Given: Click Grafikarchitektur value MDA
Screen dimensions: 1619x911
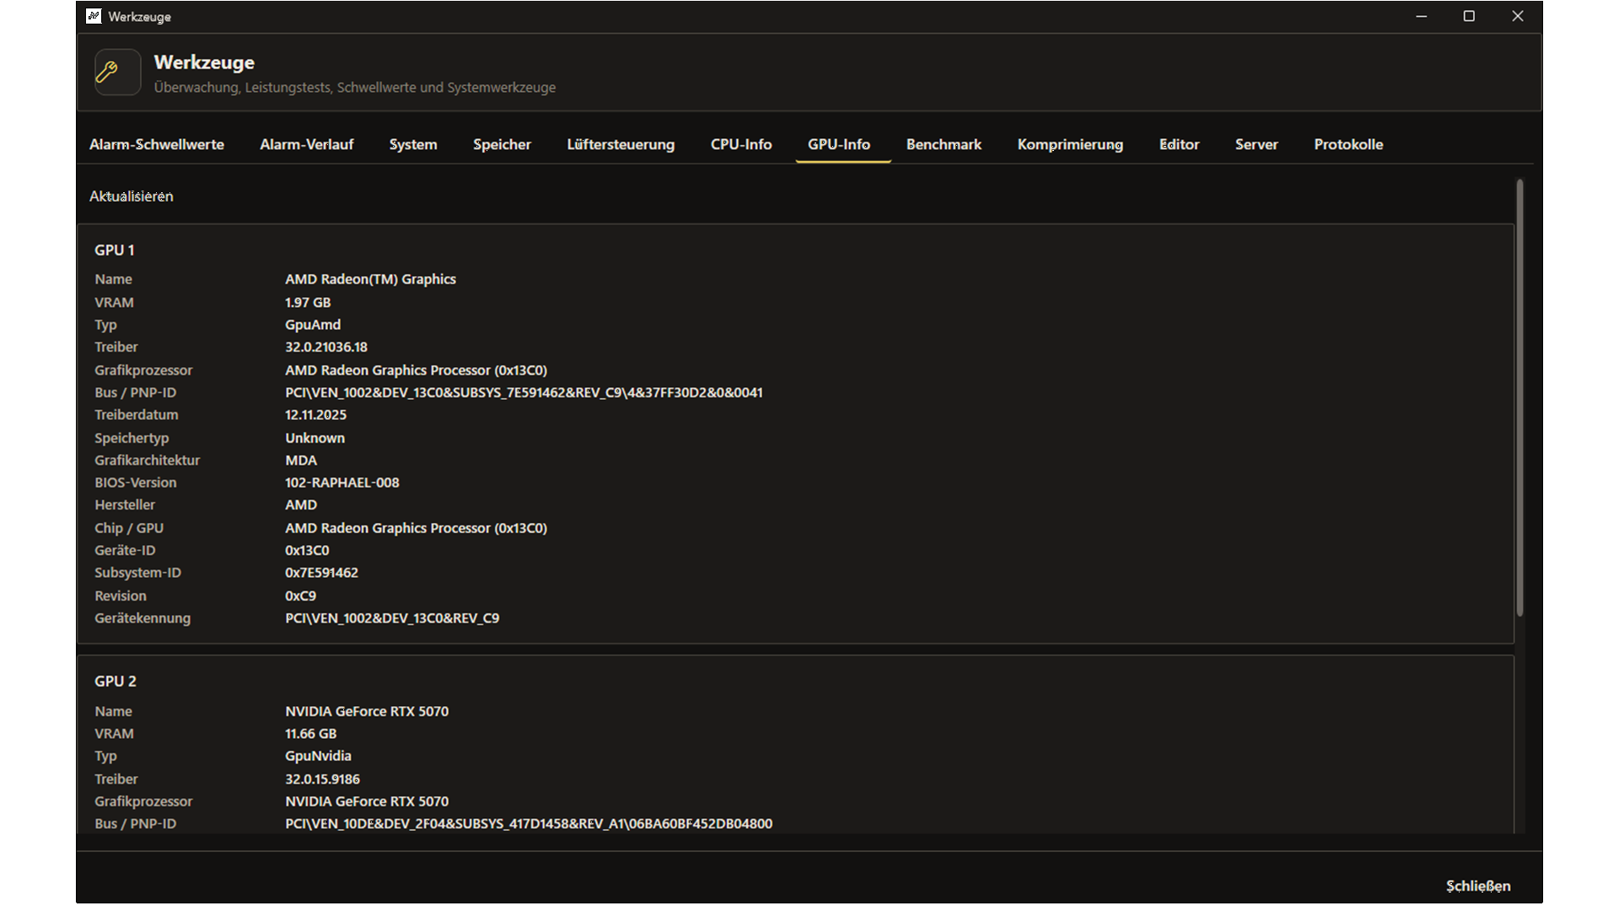Looking at the screenshot, I should (x=301, y=461).
